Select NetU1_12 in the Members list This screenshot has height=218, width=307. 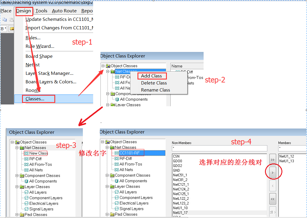287,156
